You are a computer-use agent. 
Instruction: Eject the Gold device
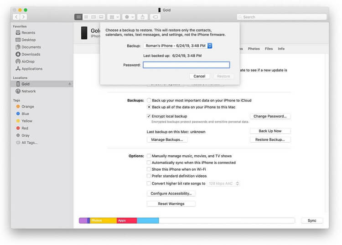(x=70, y=84)
